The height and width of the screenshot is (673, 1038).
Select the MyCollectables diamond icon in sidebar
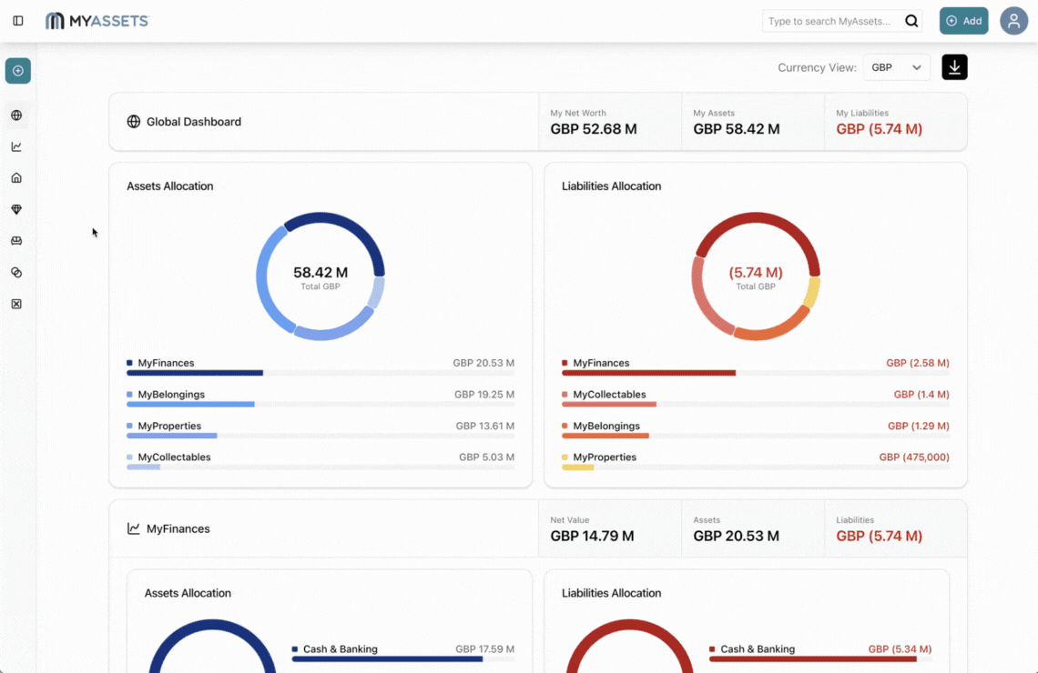[16, 209]
